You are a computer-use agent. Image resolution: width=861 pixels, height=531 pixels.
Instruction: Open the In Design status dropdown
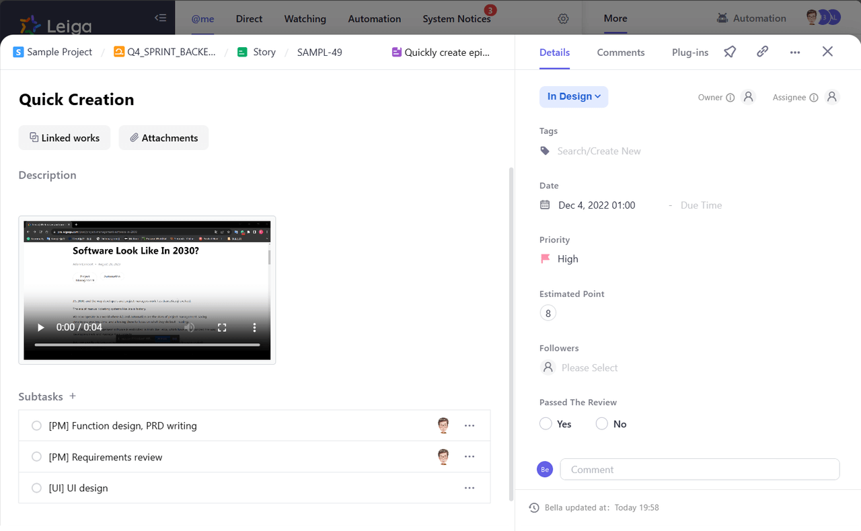pyautogui.click(x=573, y=97)
